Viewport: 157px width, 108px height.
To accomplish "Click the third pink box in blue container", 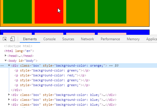I will coord(81,34).
